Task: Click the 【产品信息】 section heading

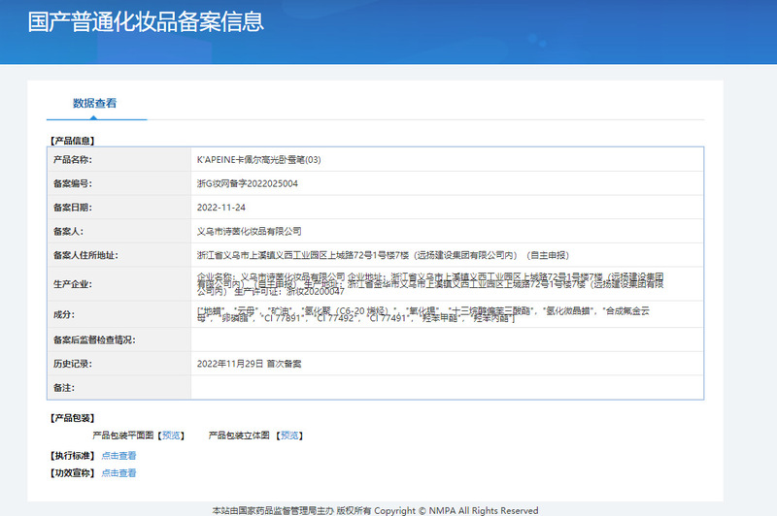Action: [72, 141]
